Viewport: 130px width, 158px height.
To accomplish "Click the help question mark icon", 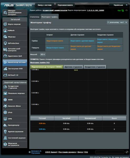I will coord(29,152).
